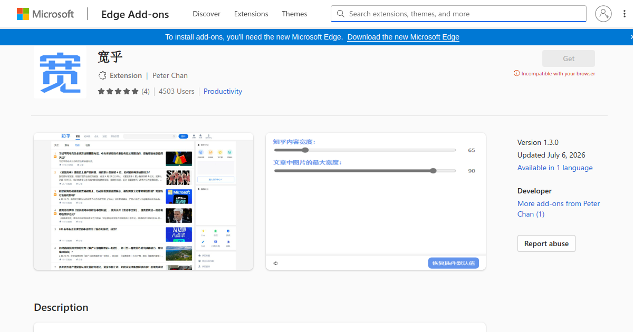
Task: Open the Edge Add-ons home link
Action: pos(135,14)
